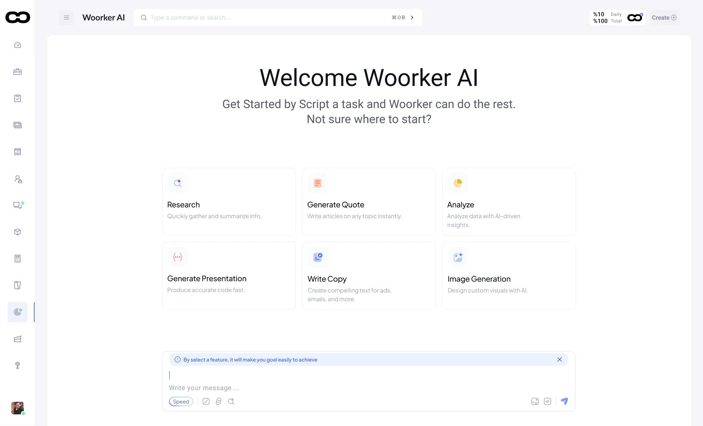Send message with paper plane icon
The height and width of the screenshot is (426, 703).
pyautogui.click(x=564, y=401)
